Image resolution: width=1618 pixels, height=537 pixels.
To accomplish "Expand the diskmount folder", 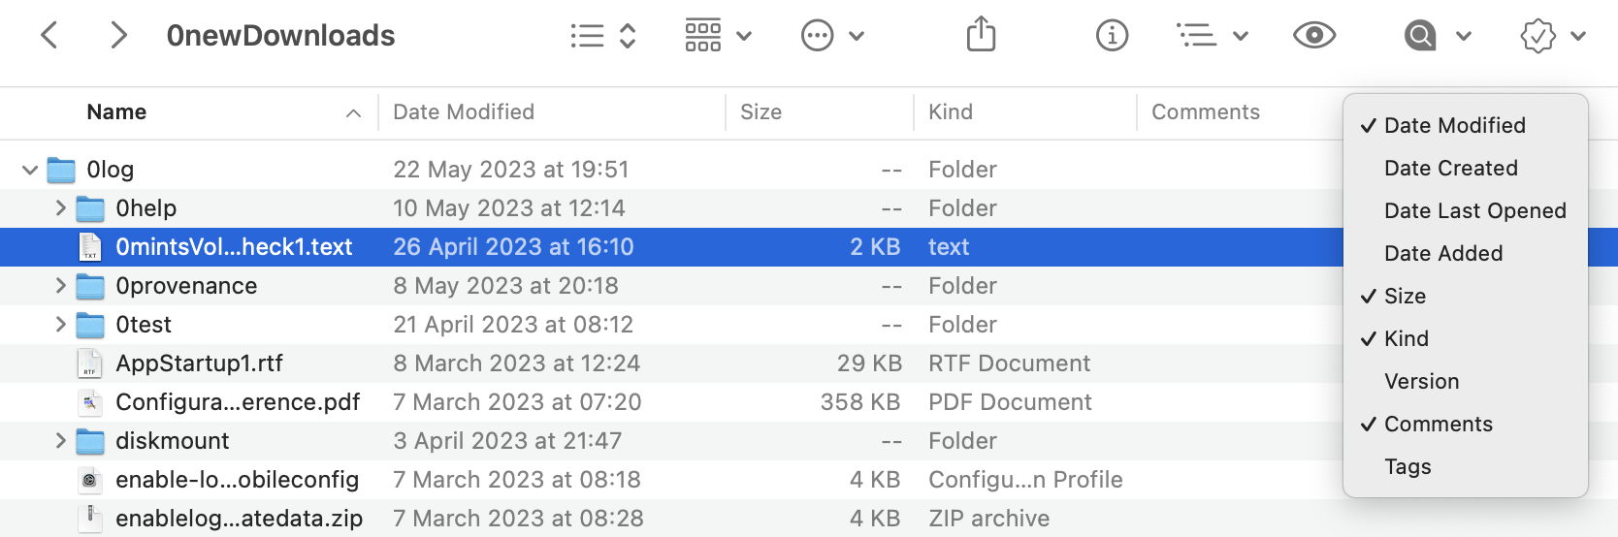I will [x=60, y=441].
